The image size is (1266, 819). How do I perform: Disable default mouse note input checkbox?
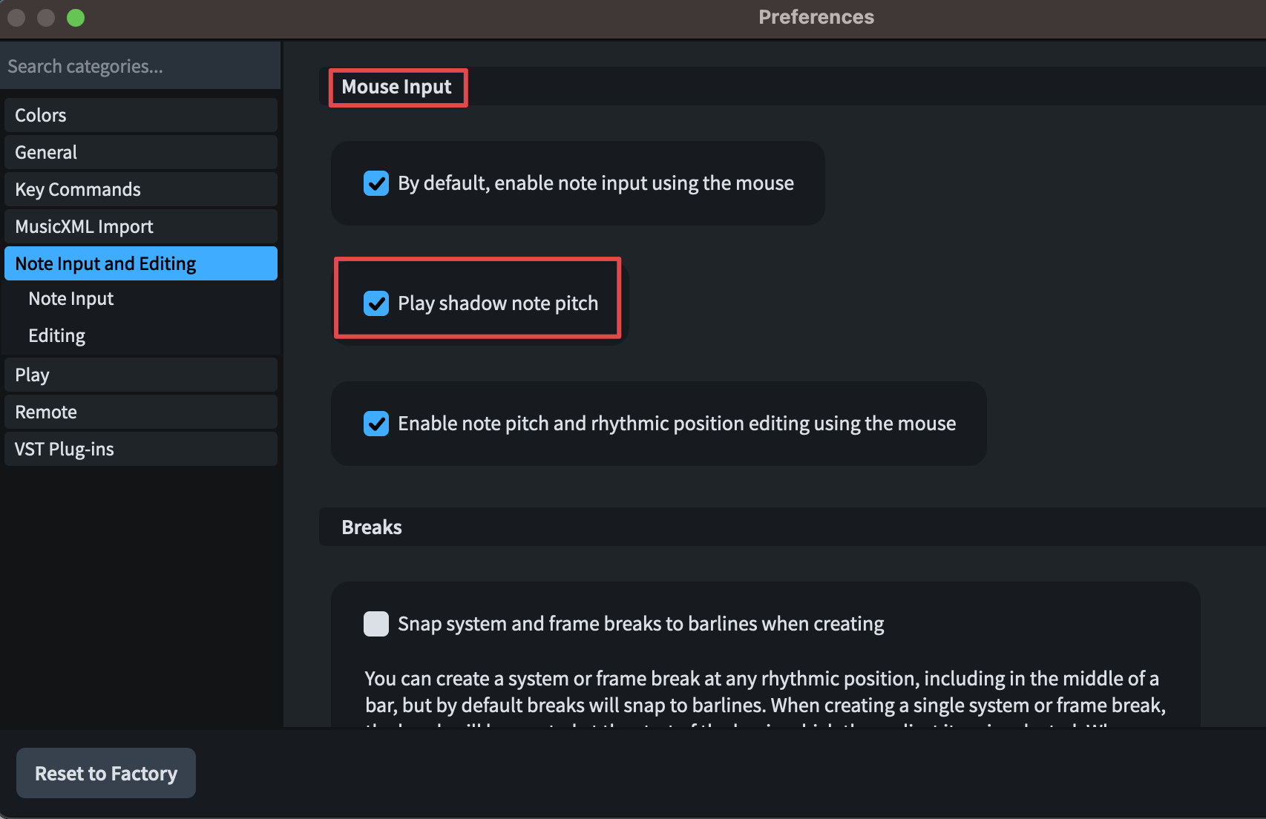point(376,183)
